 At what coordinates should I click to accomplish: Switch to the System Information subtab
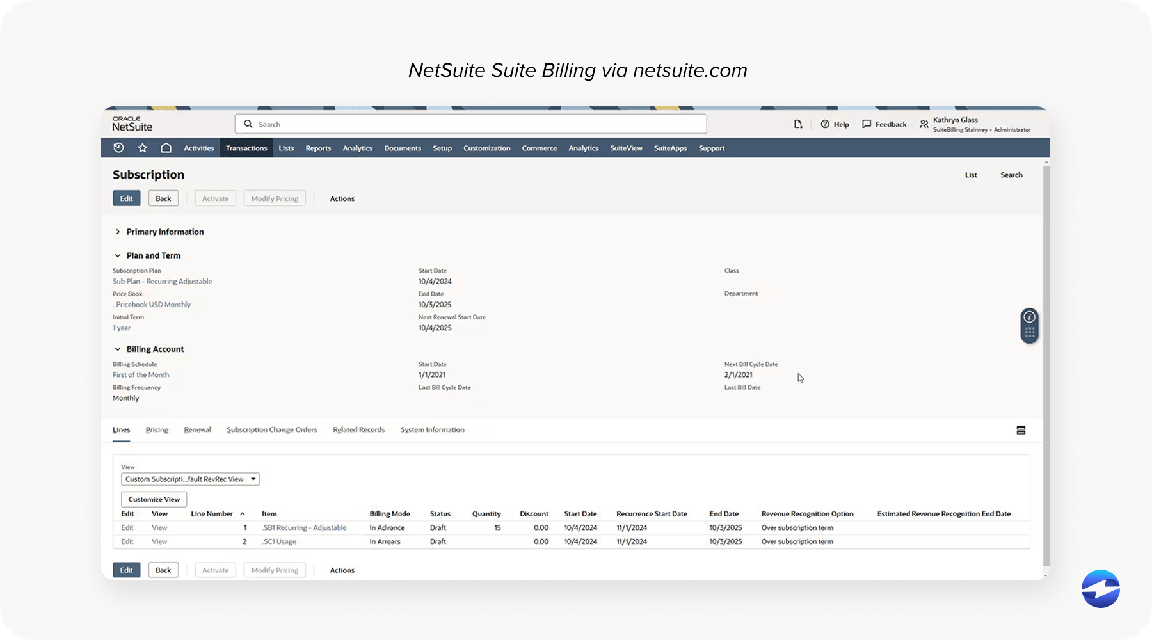(x=432, y=430)
